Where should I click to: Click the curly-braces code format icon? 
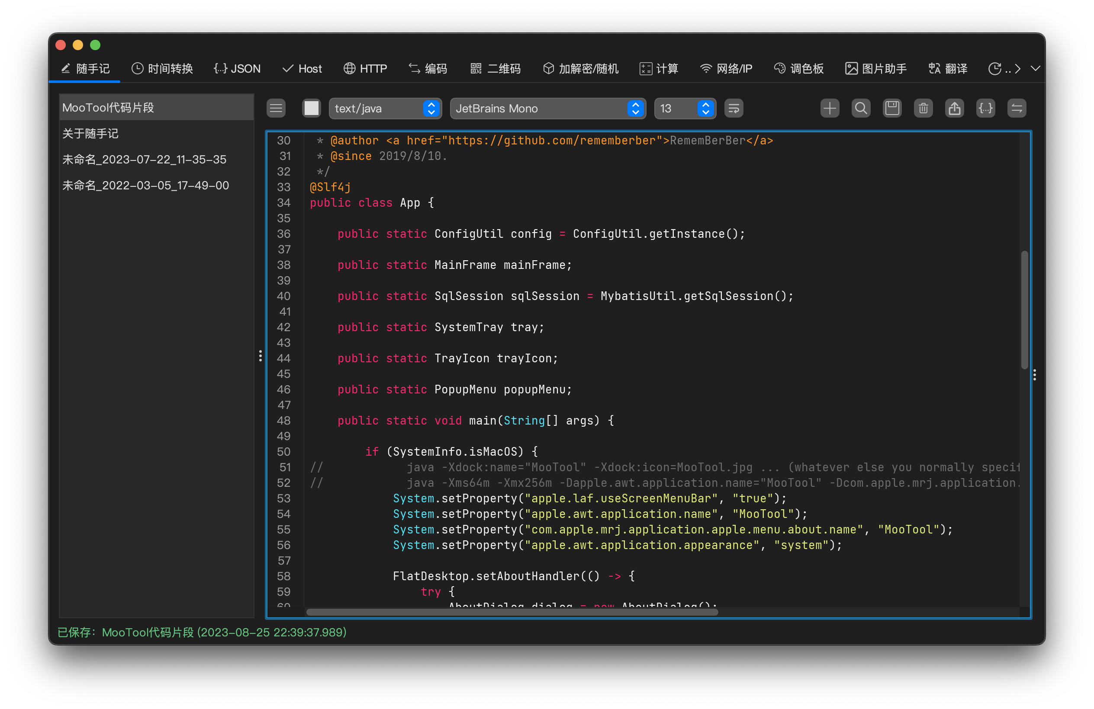(985, 109)
